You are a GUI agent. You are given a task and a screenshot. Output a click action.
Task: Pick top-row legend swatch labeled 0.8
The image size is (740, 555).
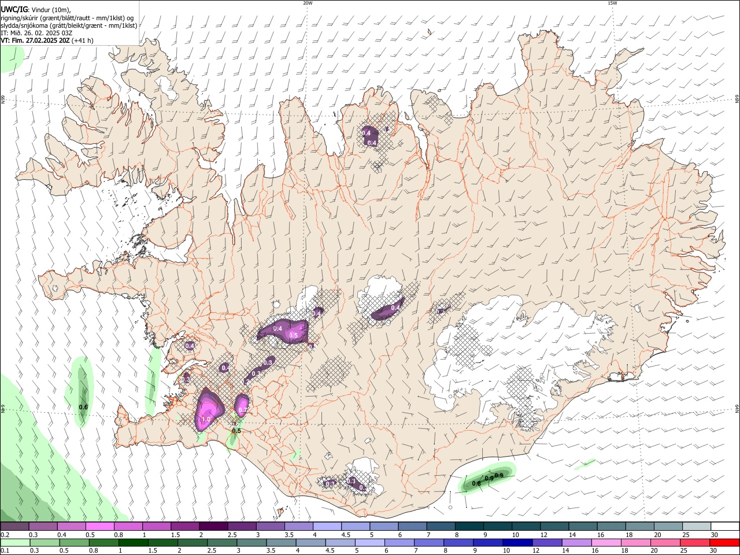(x=128, y=526)
